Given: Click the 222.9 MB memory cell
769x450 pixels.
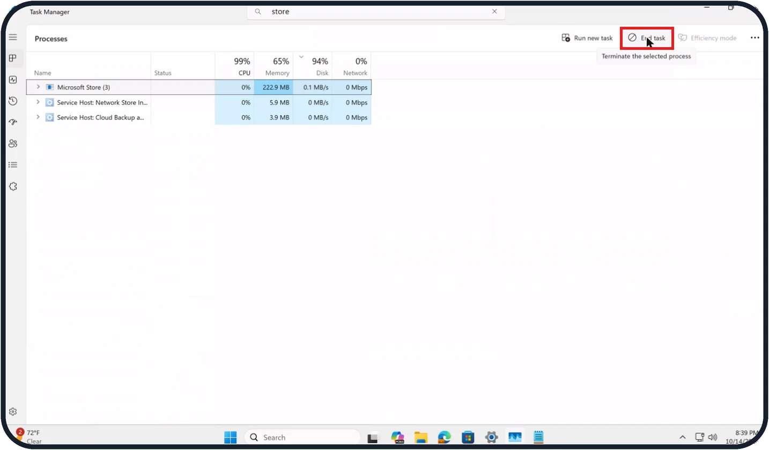Looking at the screenshot, I should (273, 87).
